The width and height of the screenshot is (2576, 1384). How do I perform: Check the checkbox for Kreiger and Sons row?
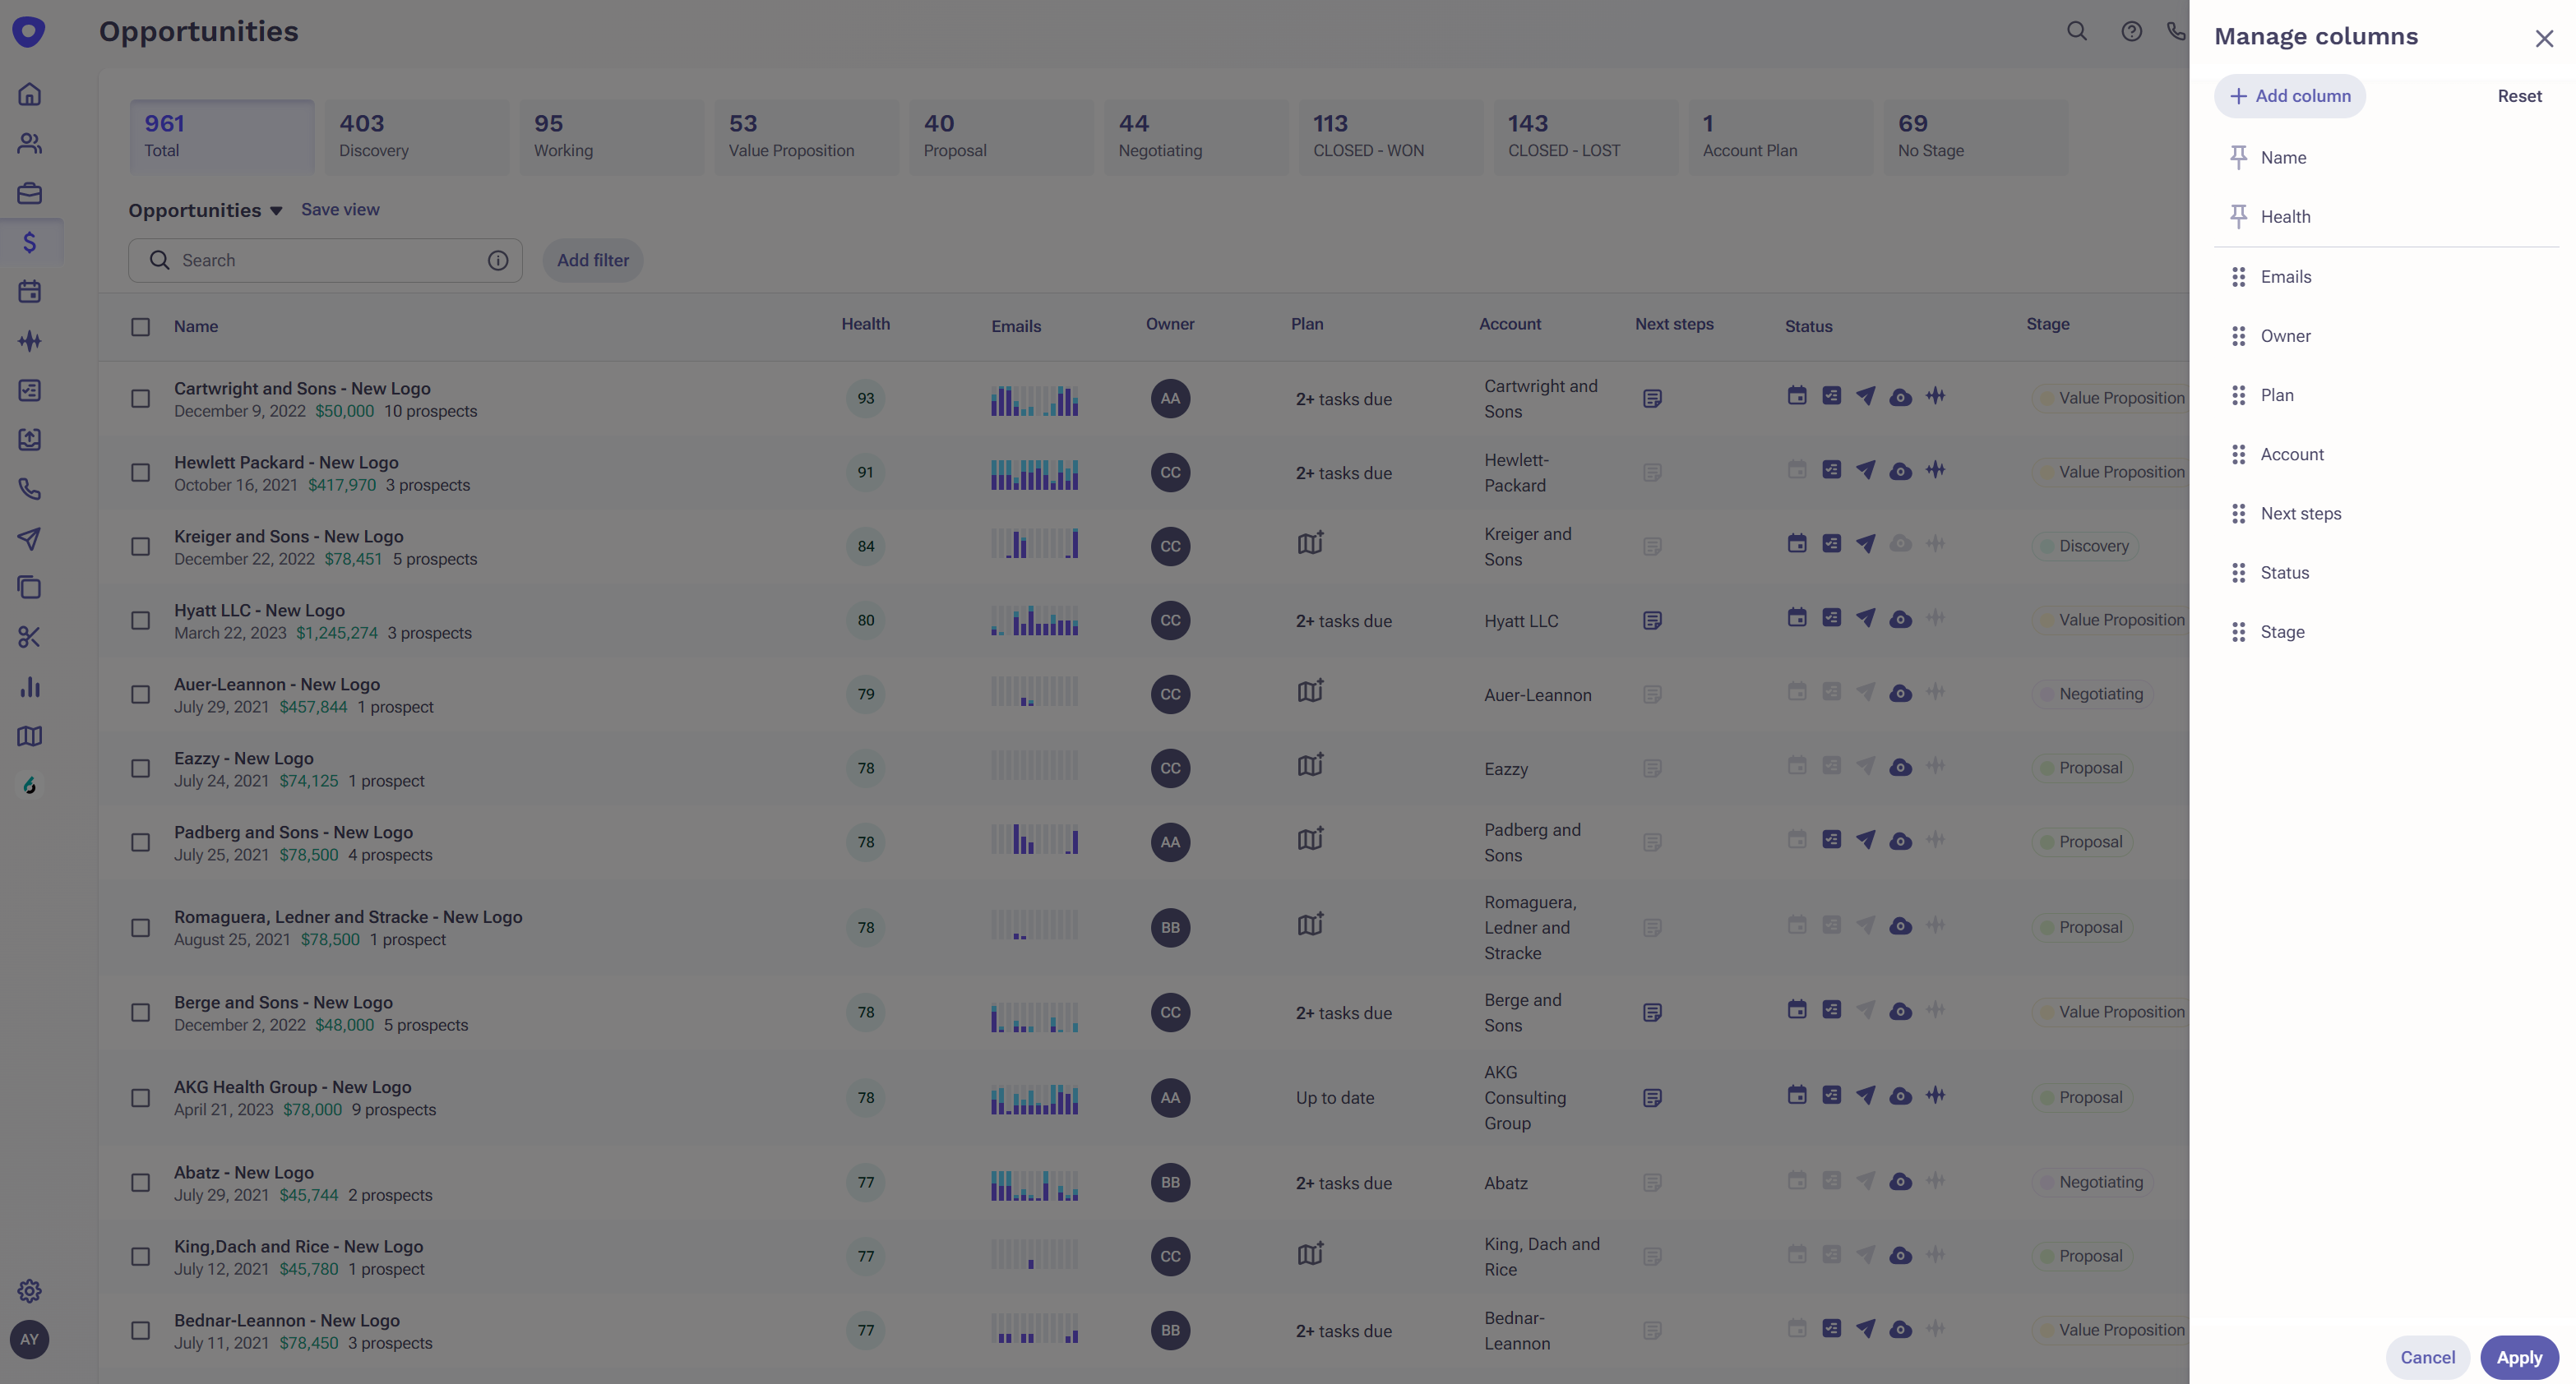click(x=140, y=547)
